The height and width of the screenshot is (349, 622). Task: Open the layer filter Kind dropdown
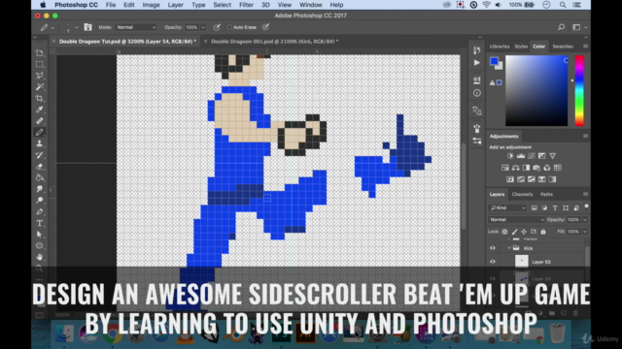507,207
